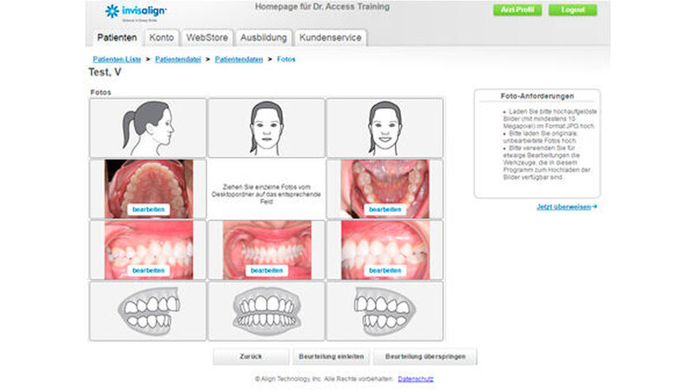Open the Ausbildung tab
Image resolution: width=696 pixels, height=392 pixels.
click(264, 37)
